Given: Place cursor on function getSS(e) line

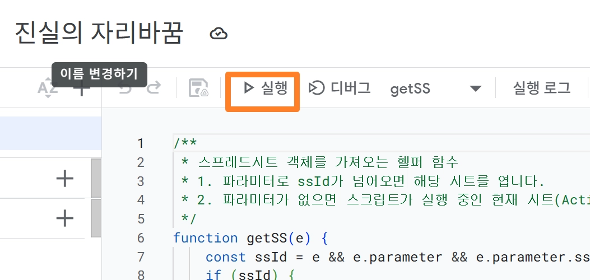Looking at the screenshot, I should tap(251, 239).
